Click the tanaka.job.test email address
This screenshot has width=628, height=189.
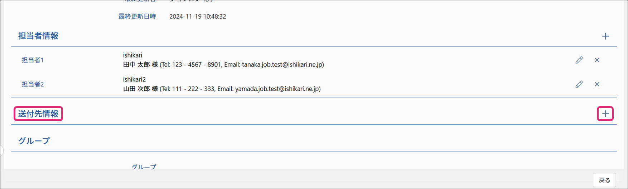coord(282,65)
